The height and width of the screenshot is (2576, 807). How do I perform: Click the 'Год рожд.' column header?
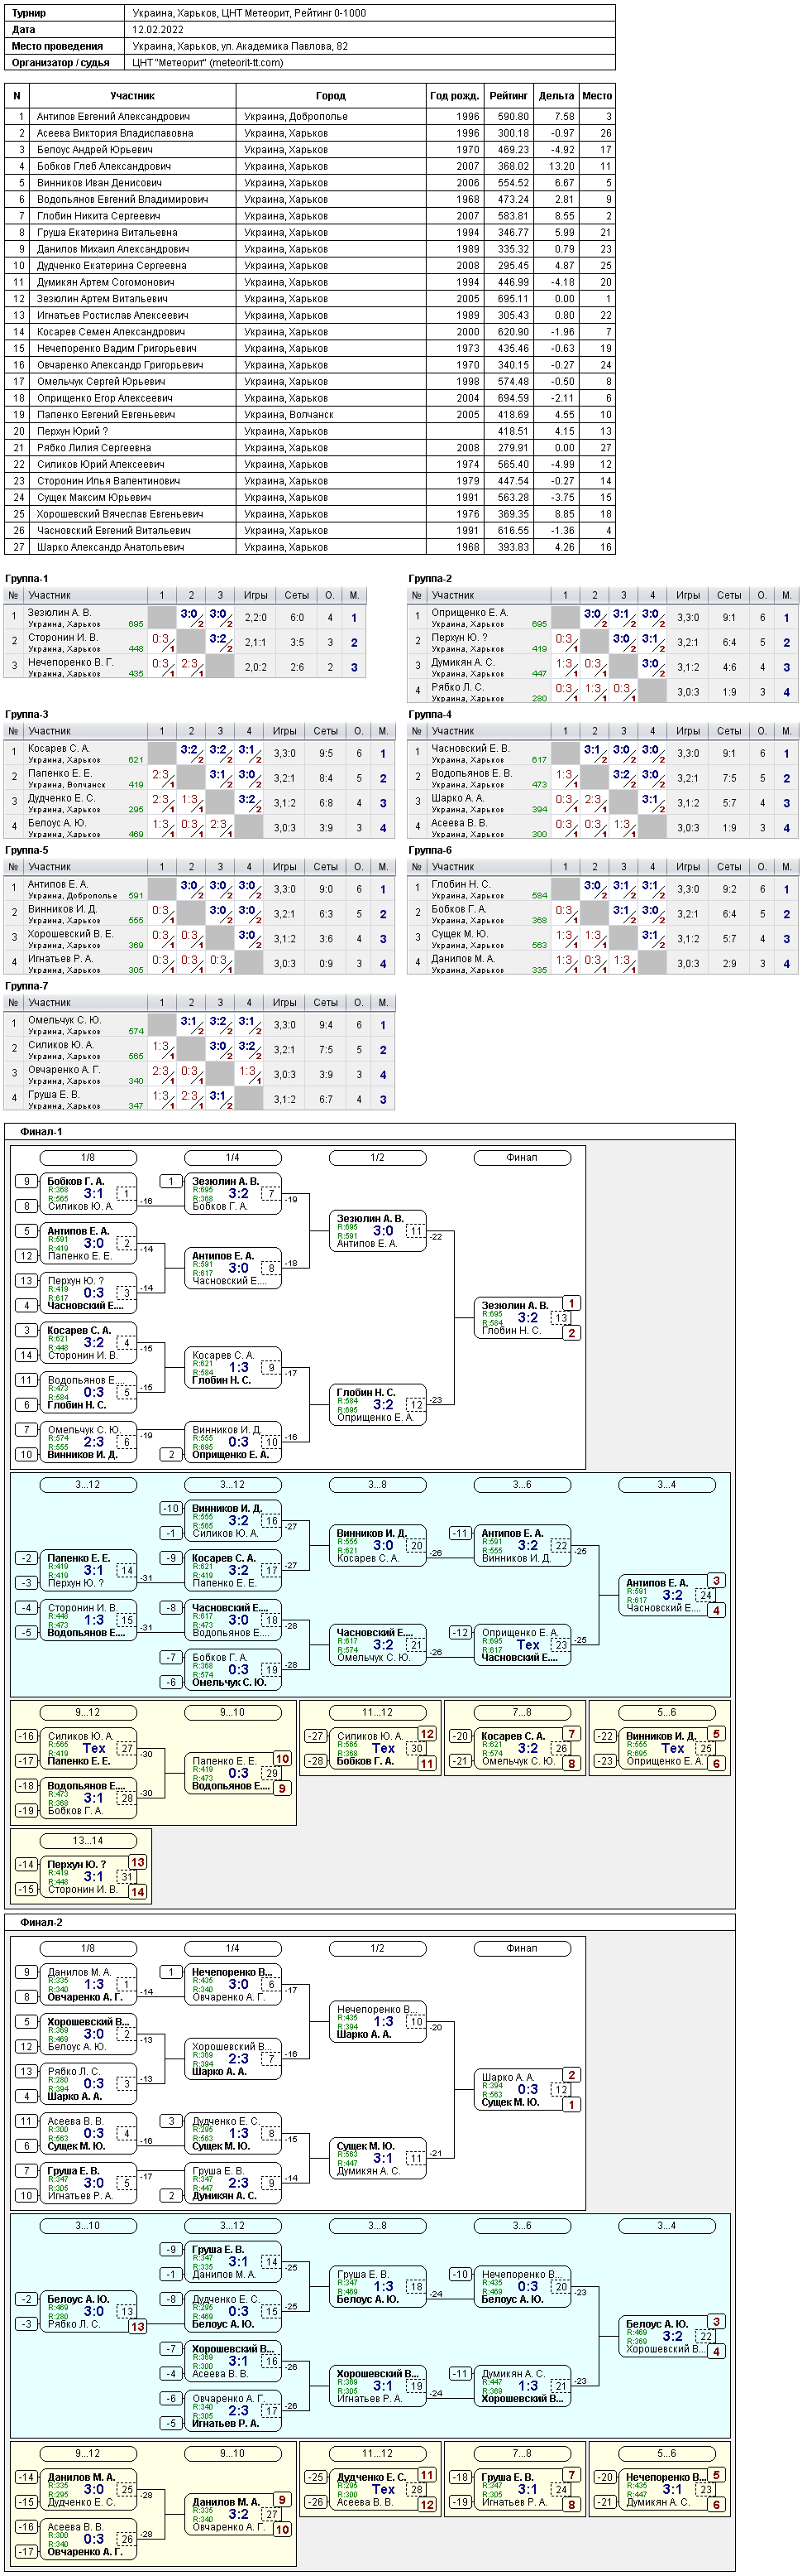pyautogui.click(x=455, y=96)
